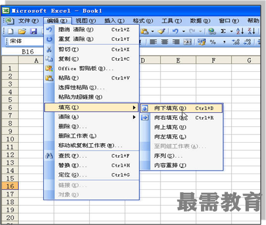Open 查找(F)... from the Edit menu

pyautogui.click(x=91, y=155)
